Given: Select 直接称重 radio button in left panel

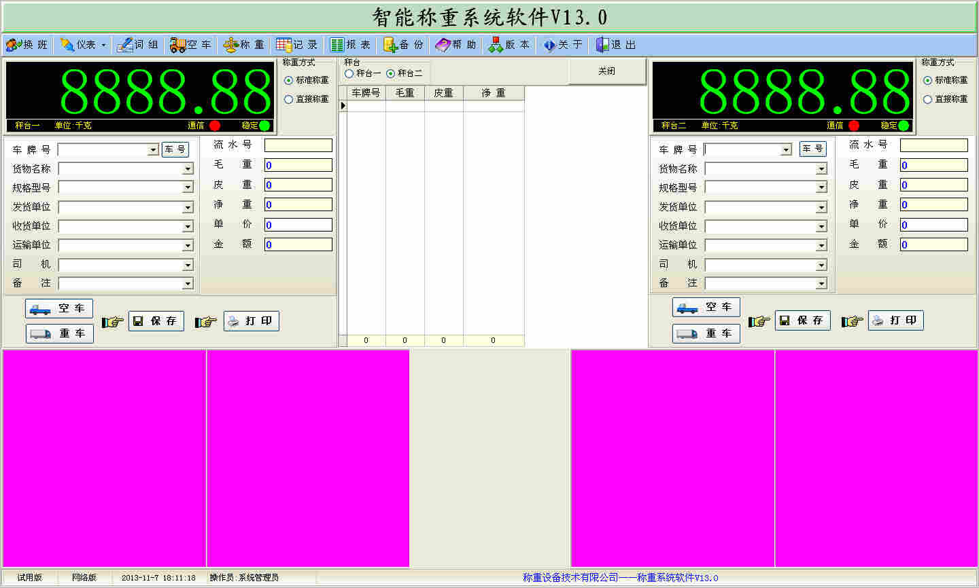Looking at the screenshot, I should click(289, 99).
